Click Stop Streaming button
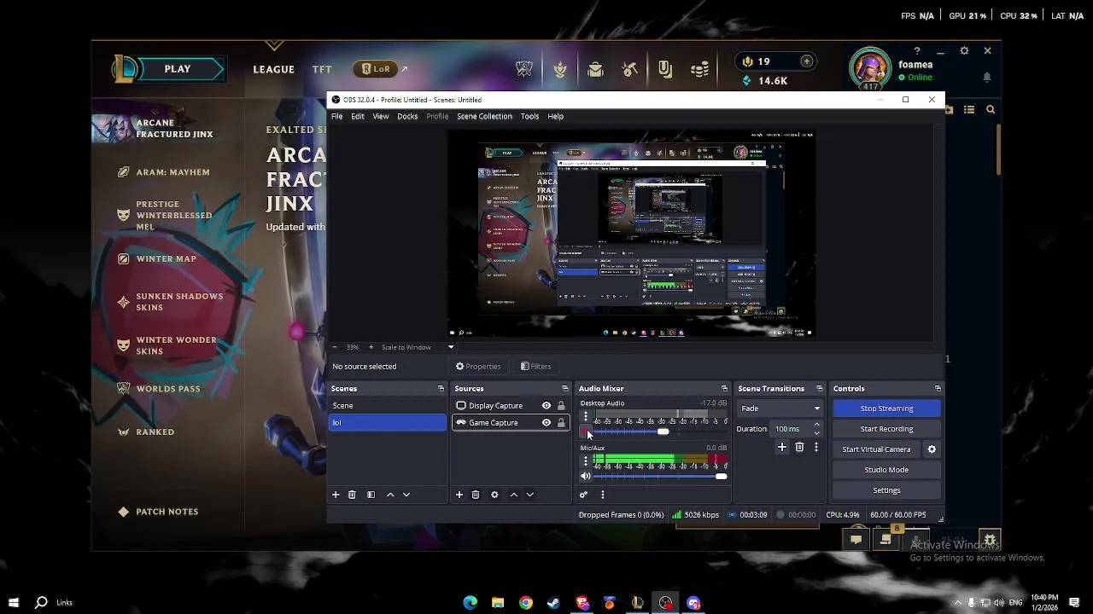 click(x=886, y=408)
